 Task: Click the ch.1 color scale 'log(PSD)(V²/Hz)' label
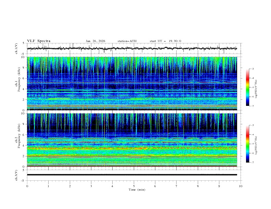click(256, 89)
